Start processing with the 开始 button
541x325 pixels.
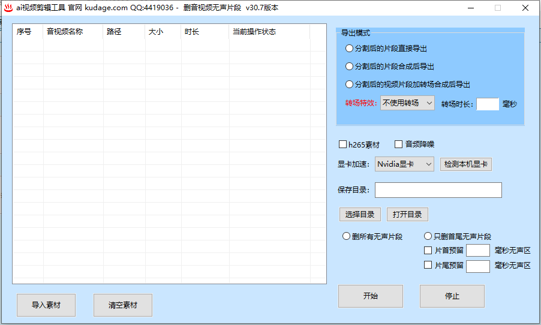click(371, 296)
